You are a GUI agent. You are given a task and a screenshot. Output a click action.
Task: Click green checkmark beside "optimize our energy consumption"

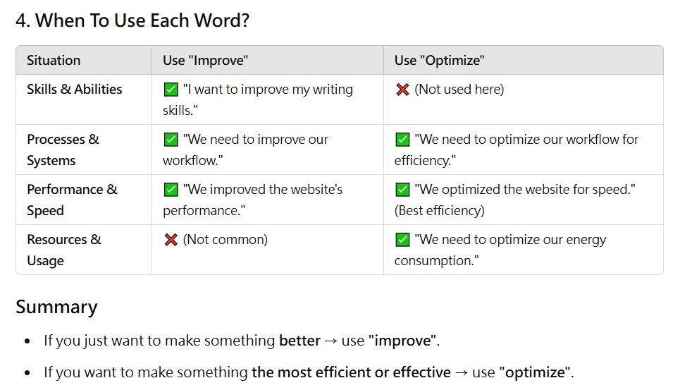(x=402, y=240)
